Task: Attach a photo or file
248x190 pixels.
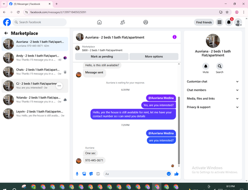Action: (84, 174)
